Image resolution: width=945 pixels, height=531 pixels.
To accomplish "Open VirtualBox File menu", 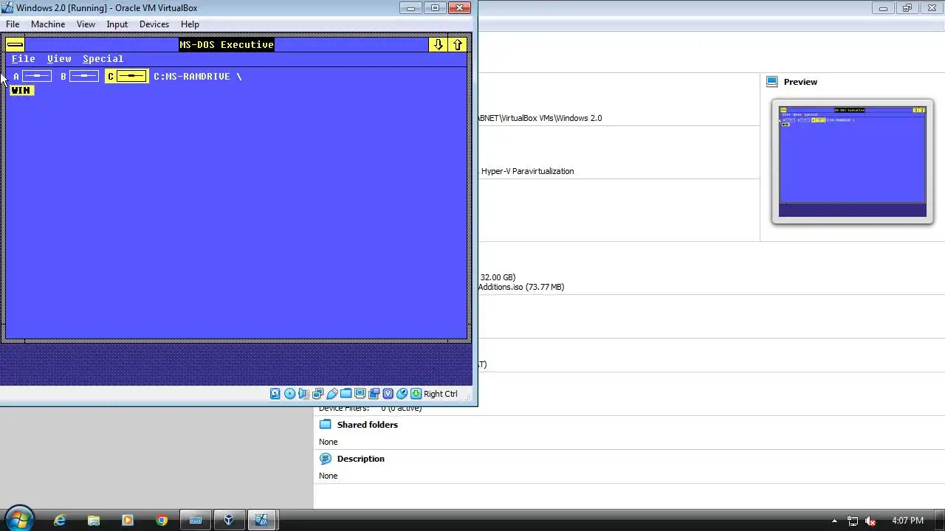I will 13,24.
